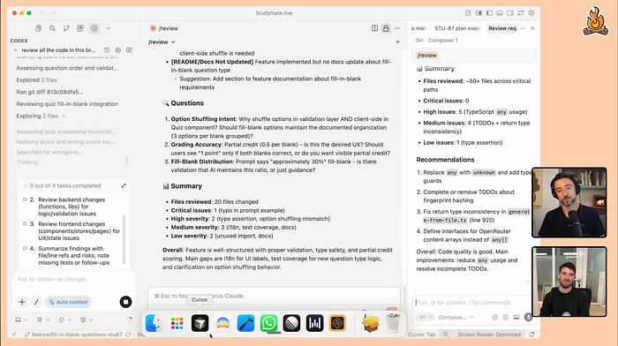Open Launchpad from the Dock
This screenshot has height=346, width=618.
177,324
